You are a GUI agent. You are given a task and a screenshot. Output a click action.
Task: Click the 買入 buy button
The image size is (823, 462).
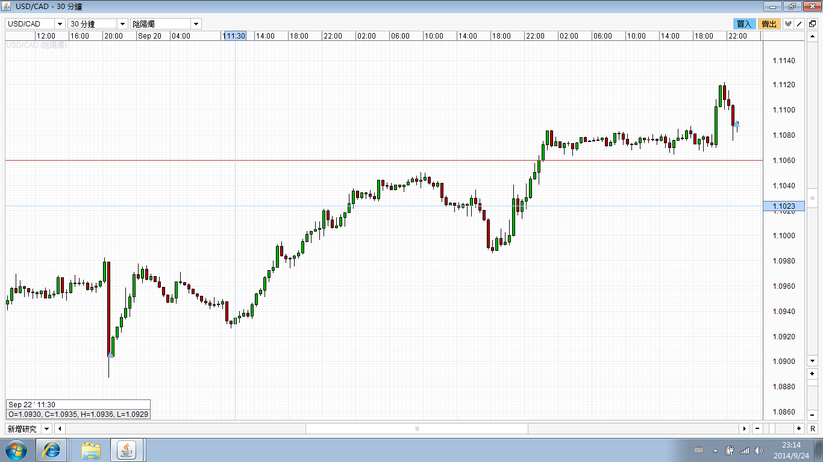coord(744,24)
